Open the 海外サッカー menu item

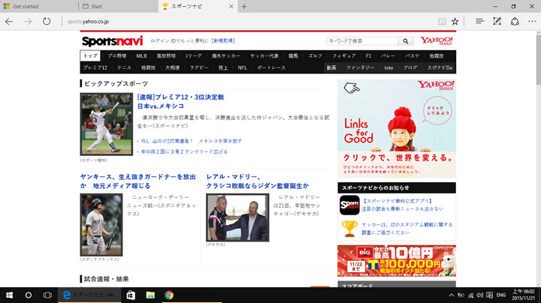(226, 55)
